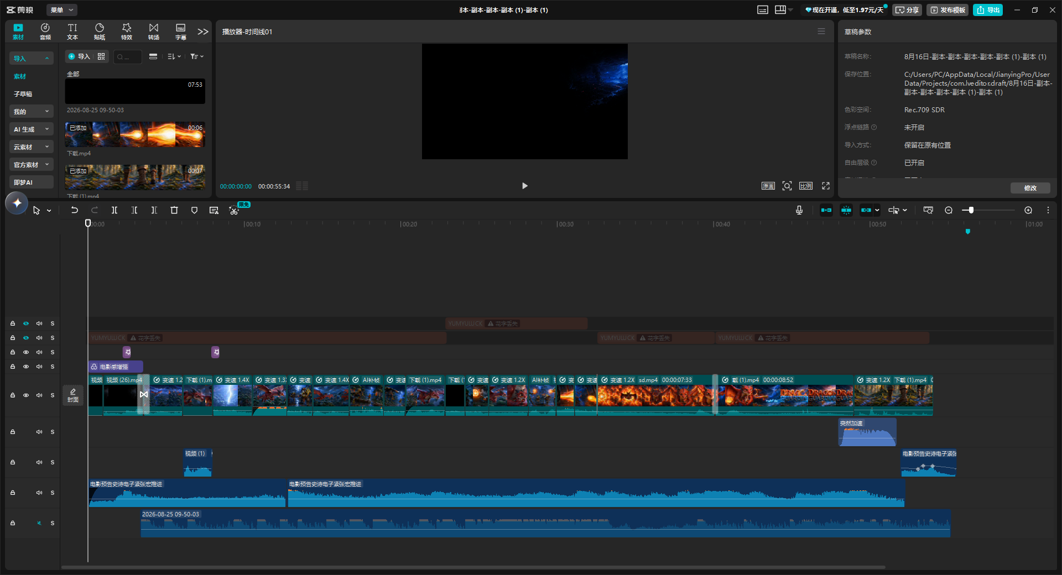Click the 导入 import button in the media panel

pos(79,56)
